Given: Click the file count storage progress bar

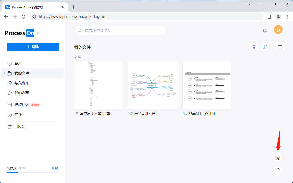Looking at the screenshot, I should click(33, 172).
